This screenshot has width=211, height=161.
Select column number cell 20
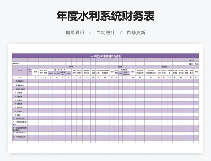[140, 77]
